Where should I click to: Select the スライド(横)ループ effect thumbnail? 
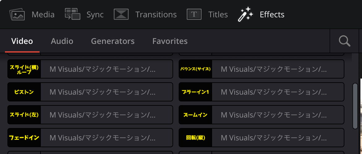[x=24, y=69]
